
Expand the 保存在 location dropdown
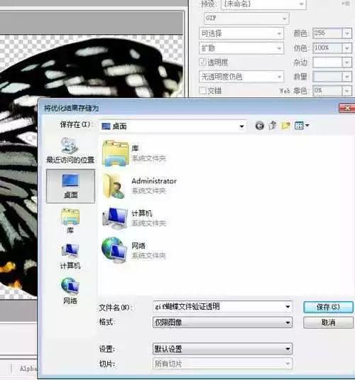[173, 126]
